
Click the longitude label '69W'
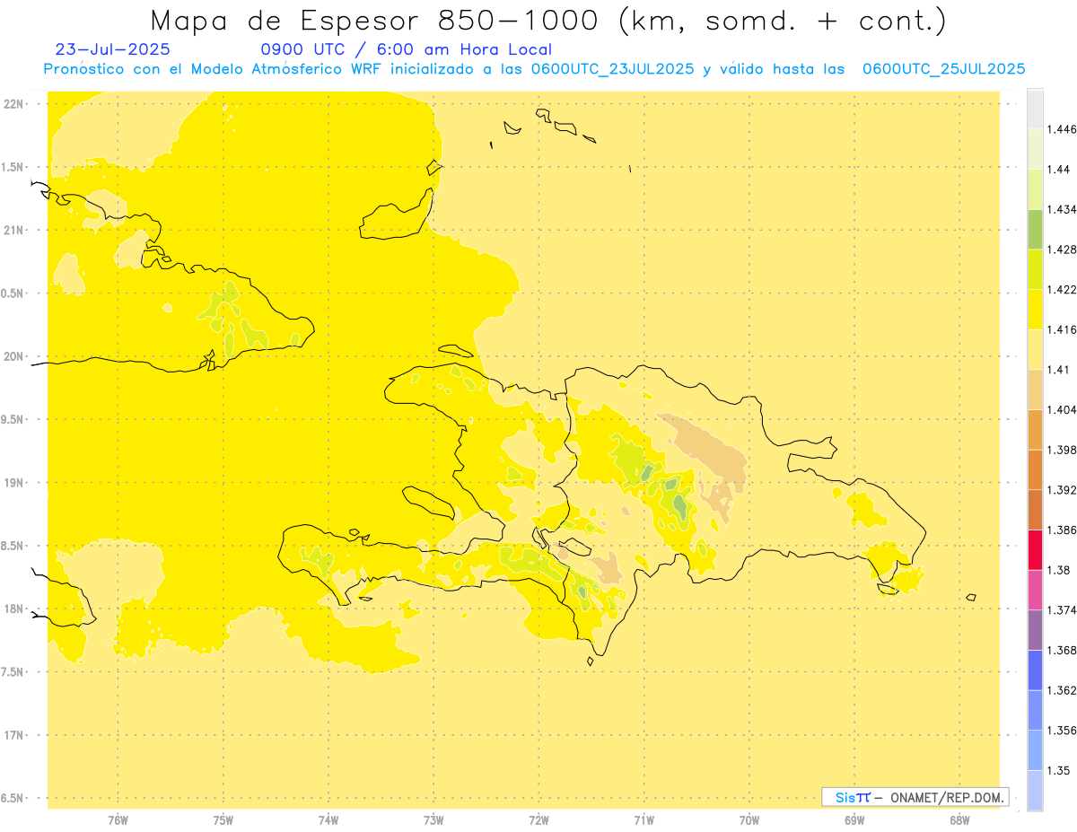[x=854, y=820]
